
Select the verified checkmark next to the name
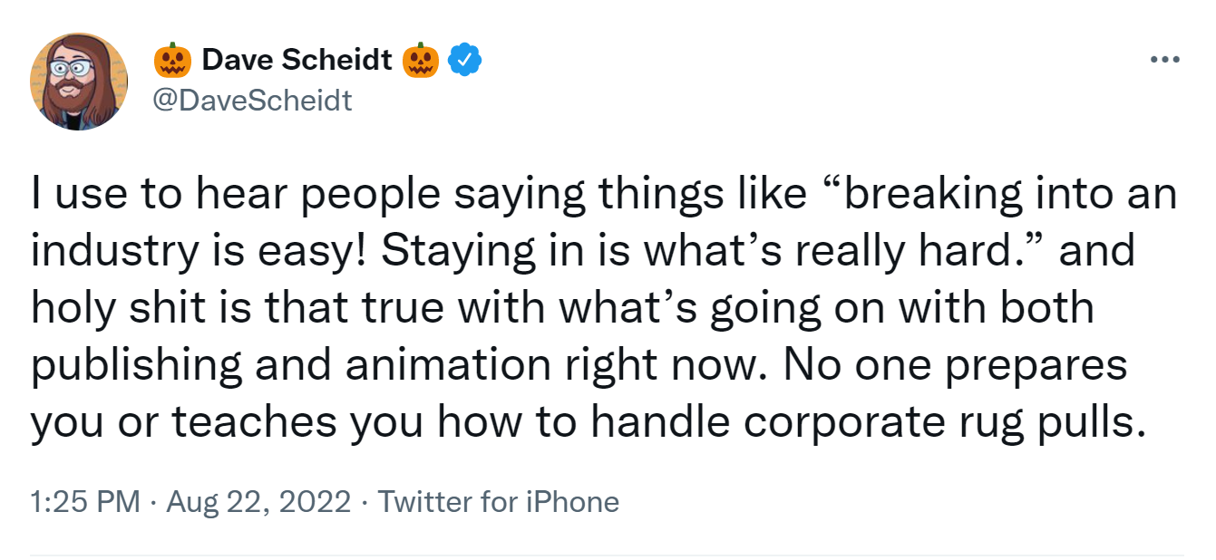(x=465, y=58)
